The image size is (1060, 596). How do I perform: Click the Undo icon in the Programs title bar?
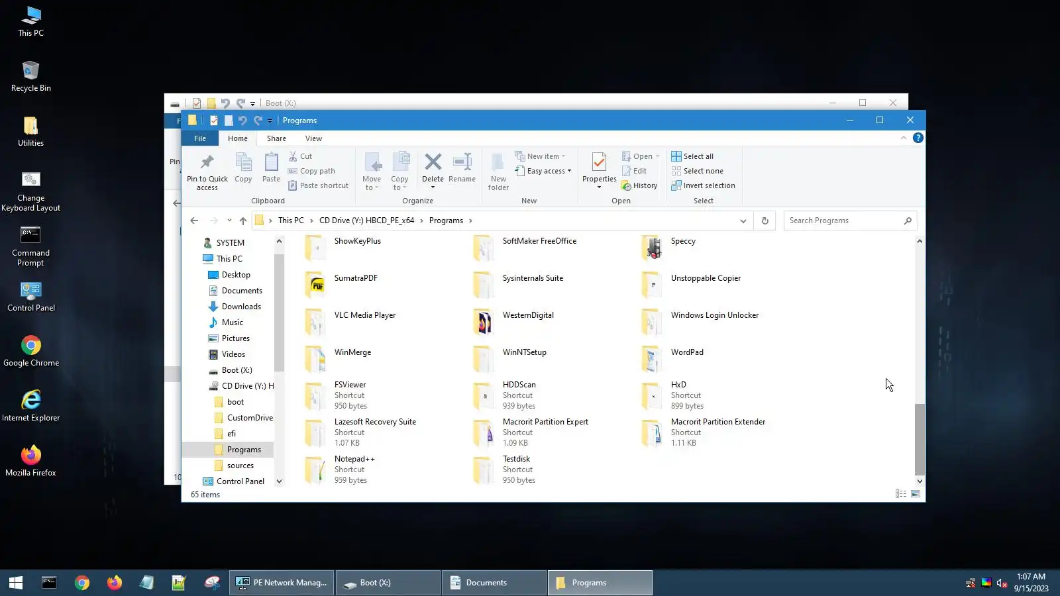coord(242,121)
